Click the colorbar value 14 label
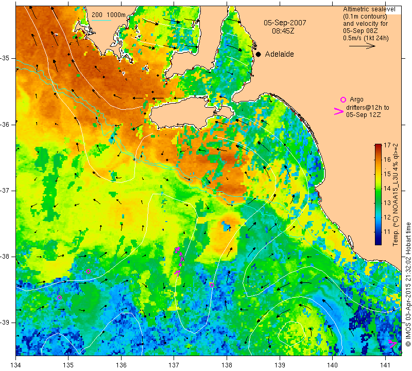 [387, 188]
